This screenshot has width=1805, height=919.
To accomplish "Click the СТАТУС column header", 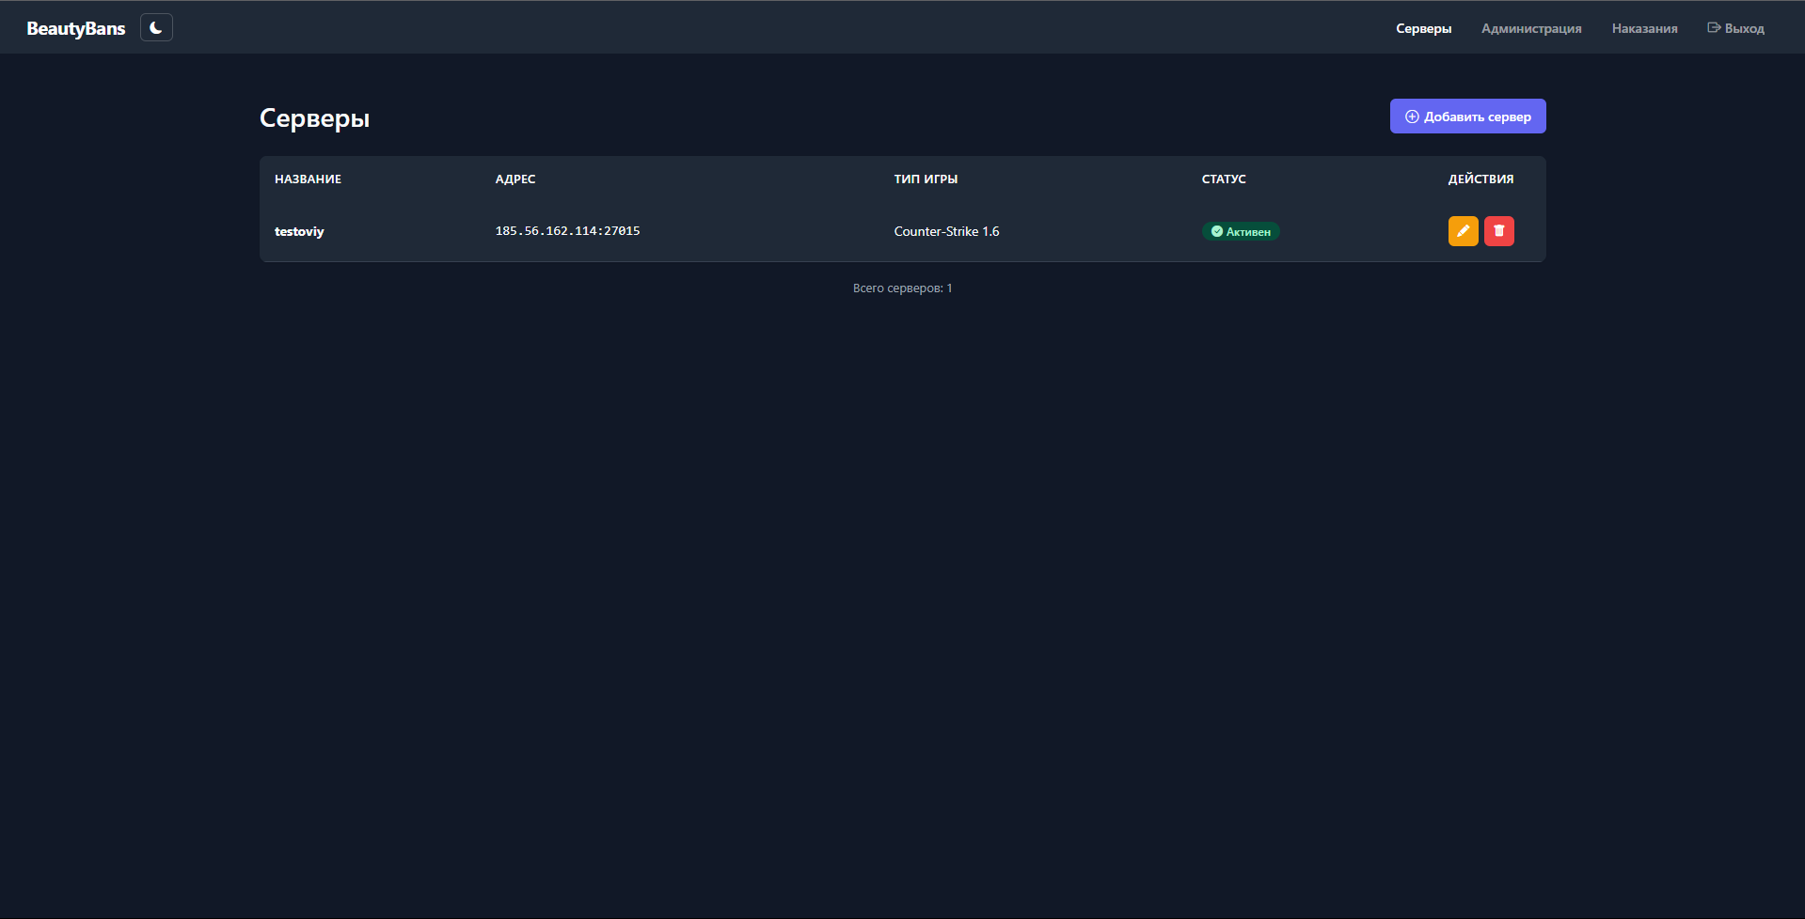I will 1224,179.
